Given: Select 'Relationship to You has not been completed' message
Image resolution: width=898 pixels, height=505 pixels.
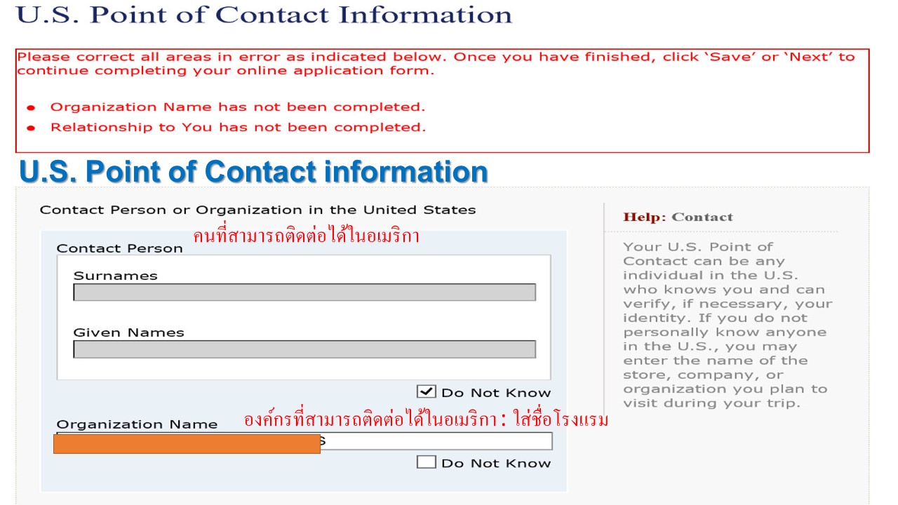Looking at the screenshot, I should click(x=237, y=128).
